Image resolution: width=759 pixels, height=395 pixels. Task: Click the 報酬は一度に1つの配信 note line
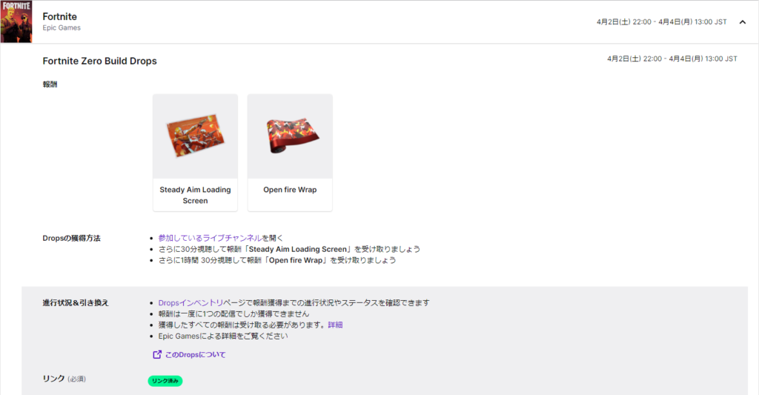[233, 313]
